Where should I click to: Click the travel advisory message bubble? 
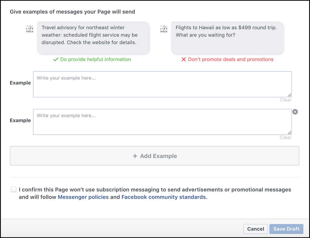(x=93, y=38)
